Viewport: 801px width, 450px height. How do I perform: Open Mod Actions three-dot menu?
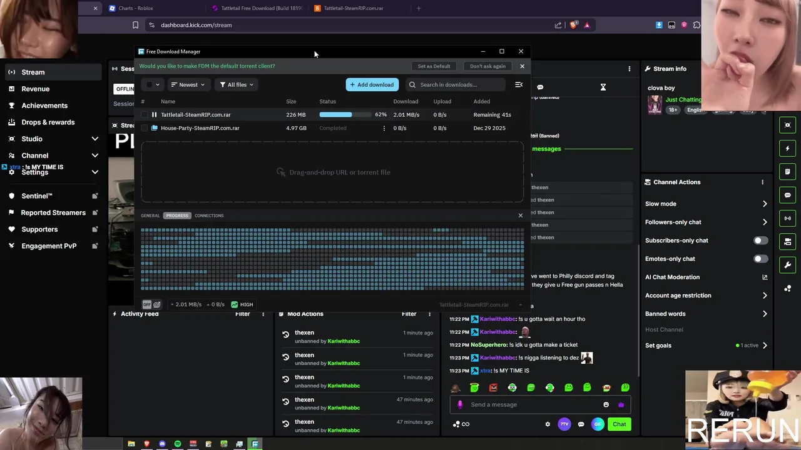429,314
